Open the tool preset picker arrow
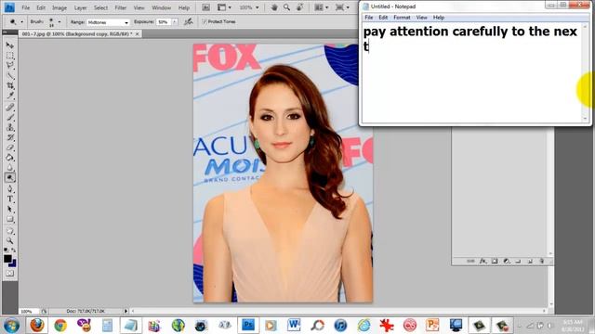This screenshot has height=334, width=595. 21,22
